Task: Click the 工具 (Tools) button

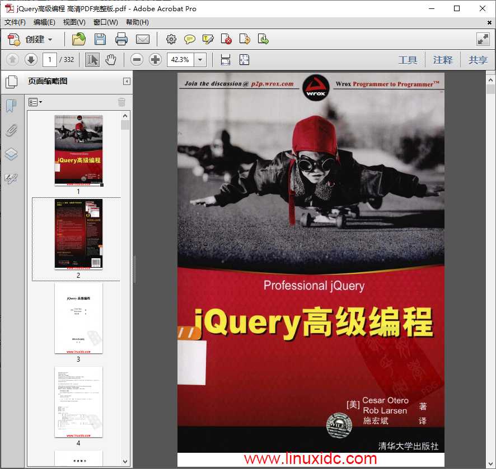Action: tap(408, 60)
